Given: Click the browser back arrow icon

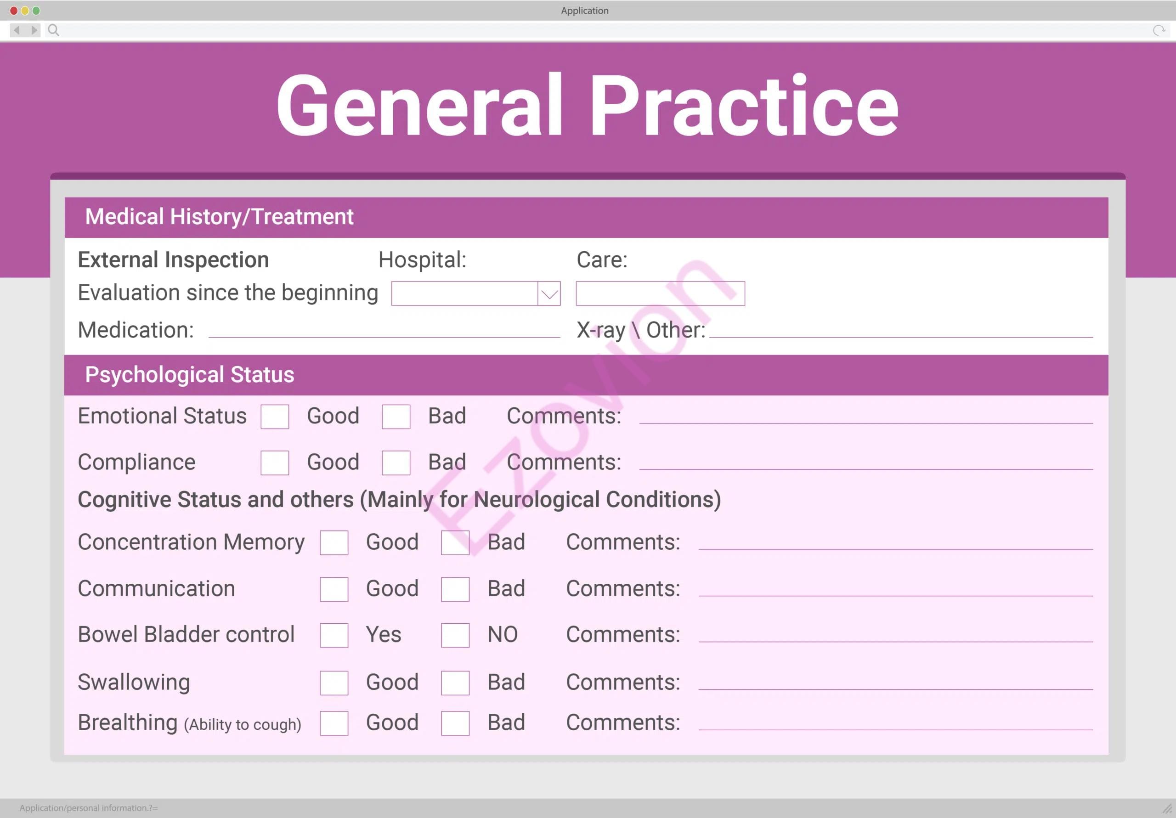Looking at the screenshot, I should point(17,30).
